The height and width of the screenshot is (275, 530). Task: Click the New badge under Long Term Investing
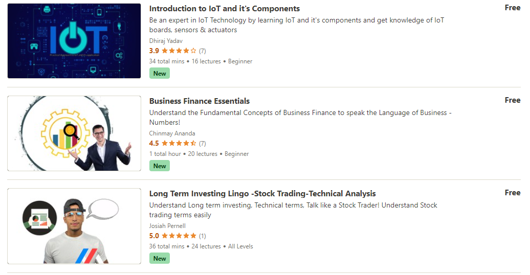tap(160, 259)
